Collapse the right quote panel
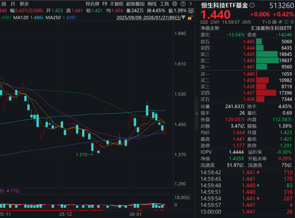This screenshot has width=295, height=218. 197,113
